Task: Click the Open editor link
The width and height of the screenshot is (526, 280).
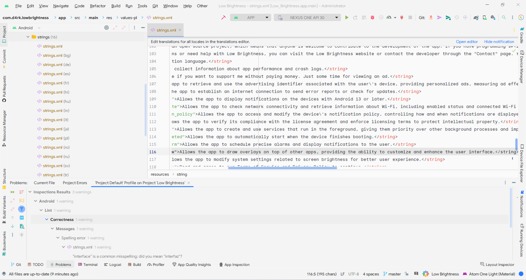Action: [x=467, y=42]
